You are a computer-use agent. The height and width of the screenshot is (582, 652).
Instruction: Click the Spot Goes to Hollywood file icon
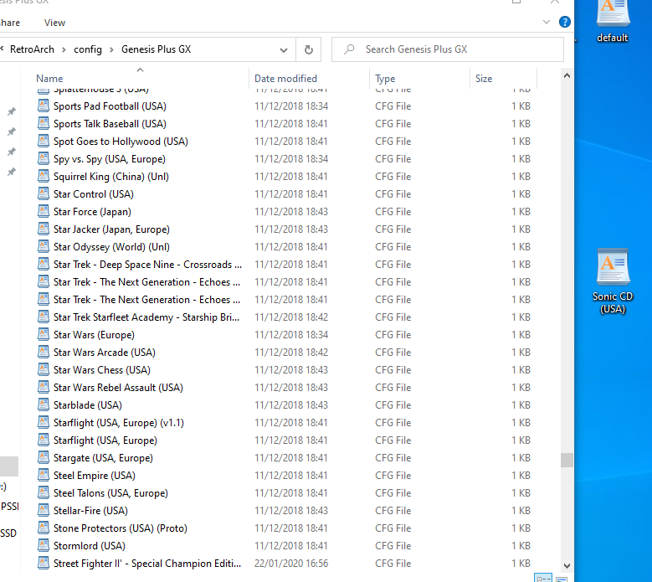click(44, 141)
